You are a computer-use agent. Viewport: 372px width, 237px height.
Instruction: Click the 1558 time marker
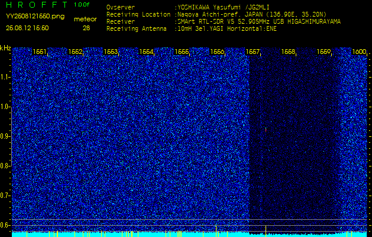tap(288, 52)
